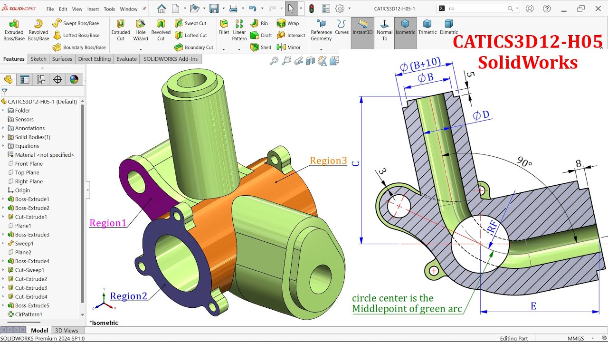
Task: Expand the Sweep1 feature
Action: [x=3, y=243]
